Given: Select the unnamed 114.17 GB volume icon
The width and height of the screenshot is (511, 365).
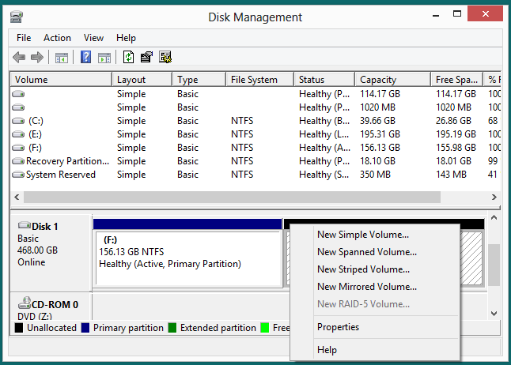Looking at the screenshot, I should (x=18, y=94).
